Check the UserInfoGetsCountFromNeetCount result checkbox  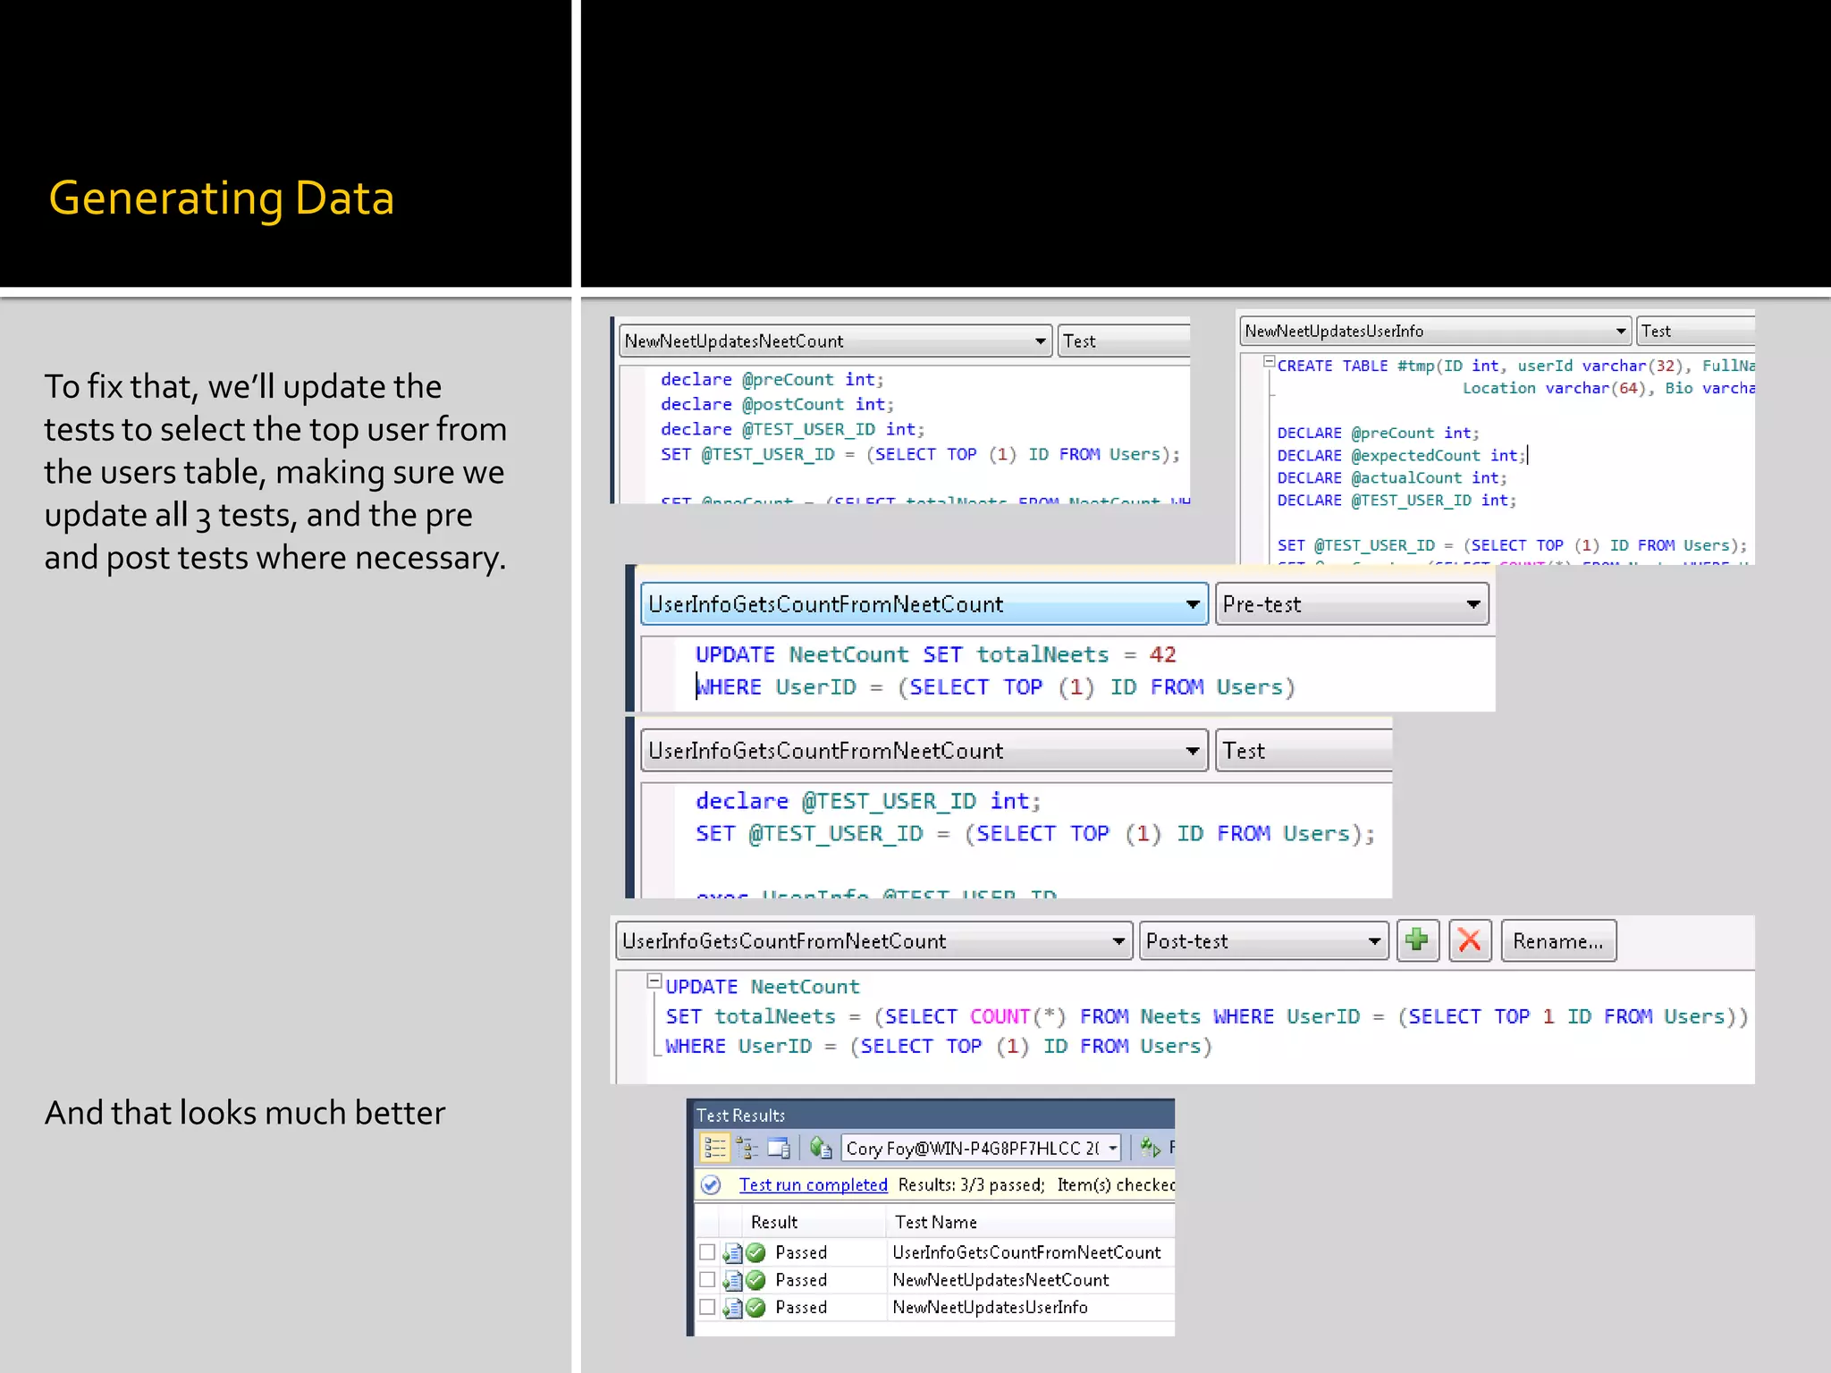(707, 1251)
